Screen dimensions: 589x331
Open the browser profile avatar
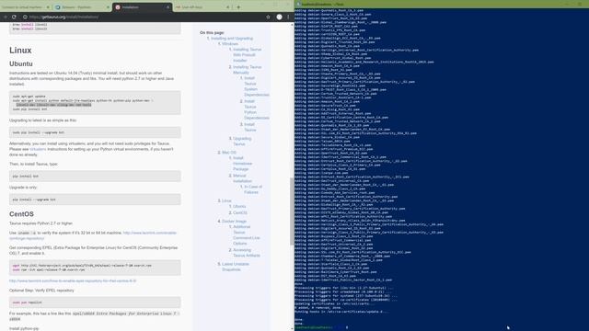click(279, 17)
